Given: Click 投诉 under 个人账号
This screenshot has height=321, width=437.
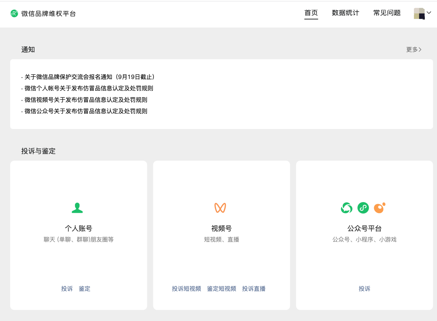Looking at the screenshot, I should tap(67, 289).
